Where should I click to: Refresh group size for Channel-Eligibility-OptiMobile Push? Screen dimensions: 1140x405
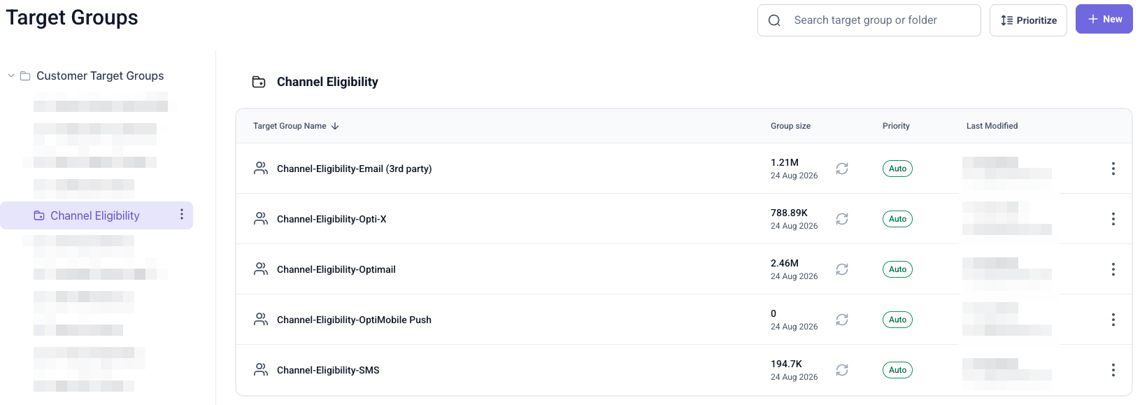[x=842, y=320]
